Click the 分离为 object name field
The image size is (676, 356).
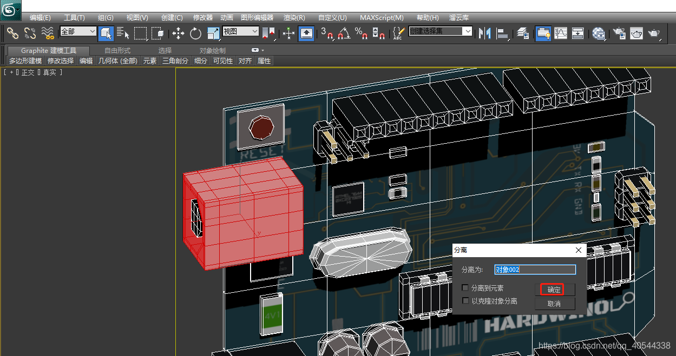click(535, 270)
